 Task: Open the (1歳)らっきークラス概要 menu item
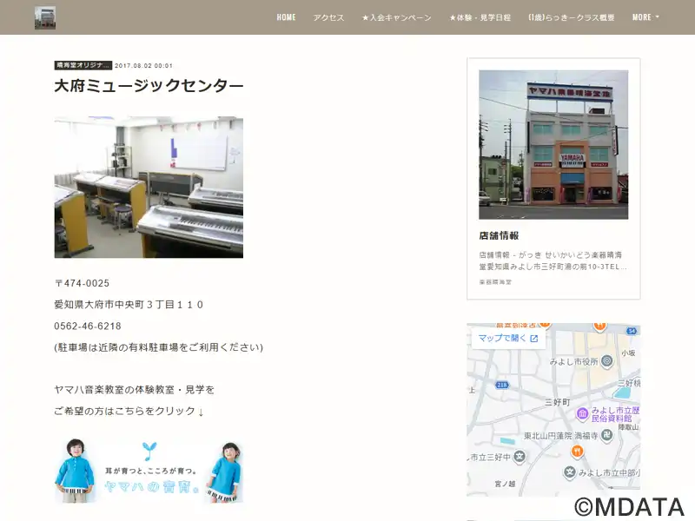pyautogui.click(x=572, y=17)
